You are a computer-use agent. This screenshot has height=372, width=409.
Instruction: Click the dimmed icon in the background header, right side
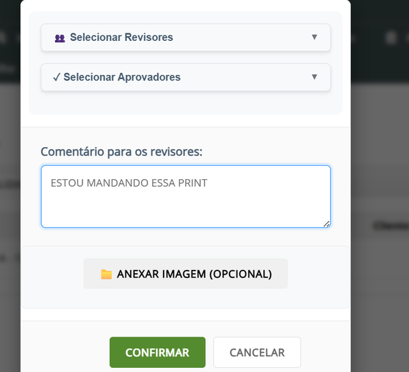pos(389,38)
